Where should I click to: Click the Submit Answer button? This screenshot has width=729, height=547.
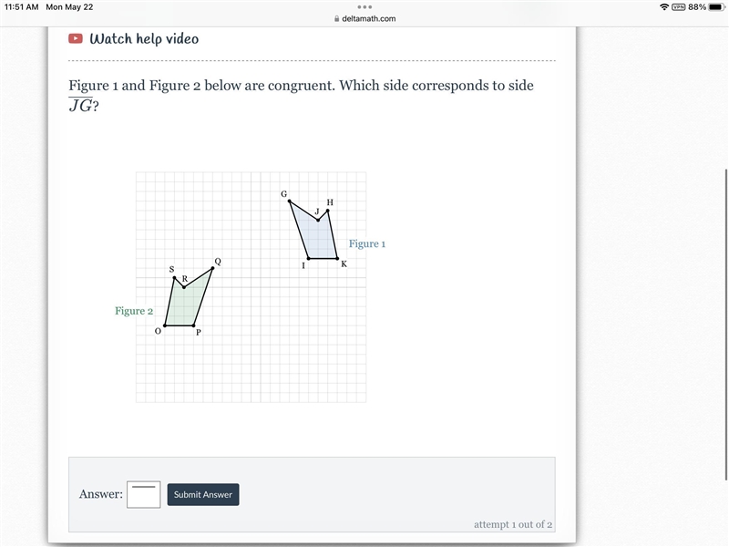[203, 494]
